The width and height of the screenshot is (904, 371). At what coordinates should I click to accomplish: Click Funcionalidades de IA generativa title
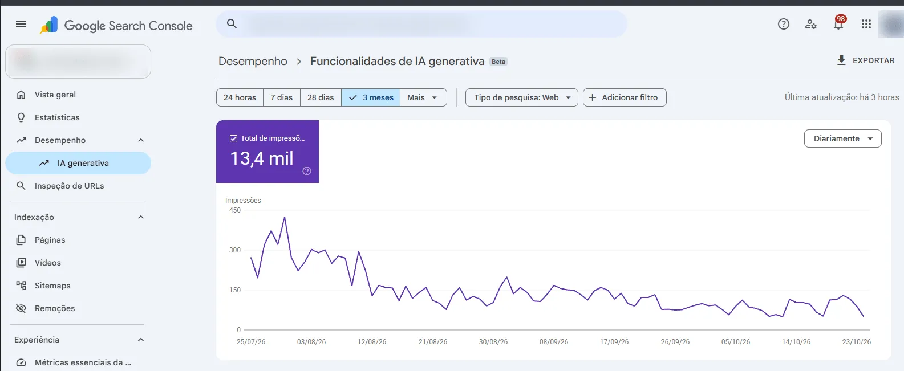pyautogui.click(x=398, y=62)
